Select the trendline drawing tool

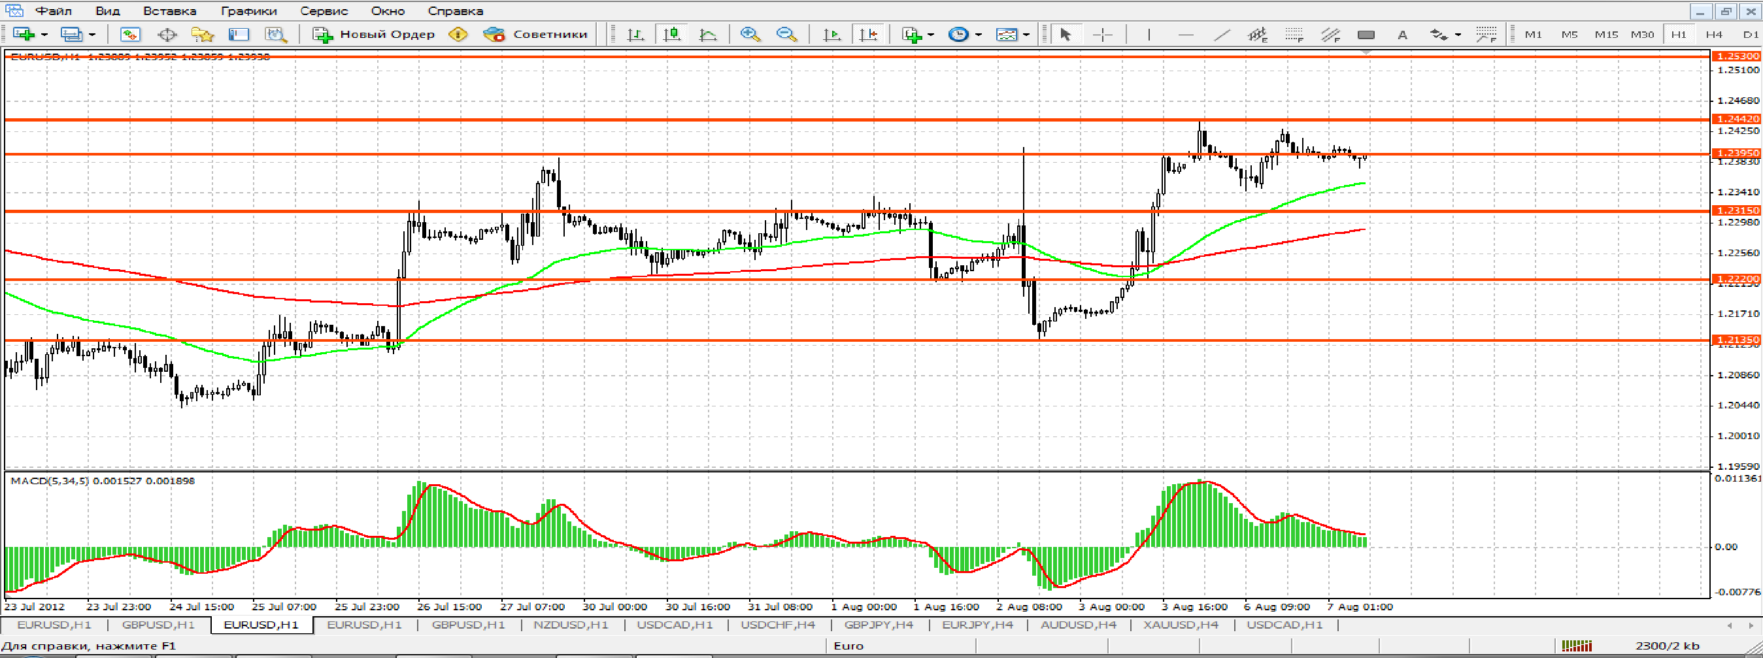[1222, 34]
